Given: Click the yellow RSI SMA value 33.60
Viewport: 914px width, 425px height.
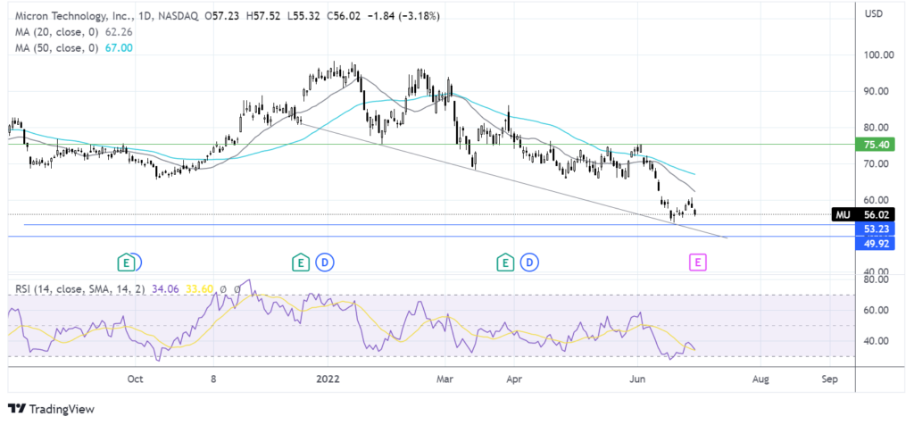Looking at the screenshot, I should pyautogui.click(x=199, y=288).
